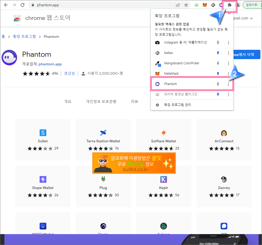The width and height of the screenshot is (262, 245).
Task: Click the Plug extension icon
Action: click(103, 179)
